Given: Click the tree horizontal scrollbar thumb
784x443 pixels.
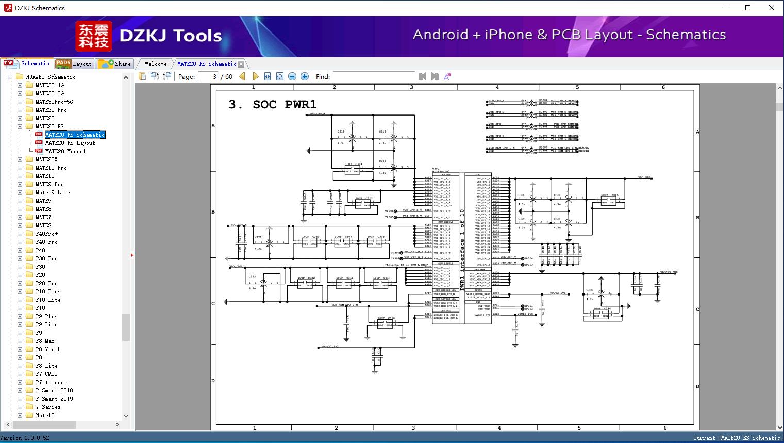Looking at the screenshot, I should 45,425.
